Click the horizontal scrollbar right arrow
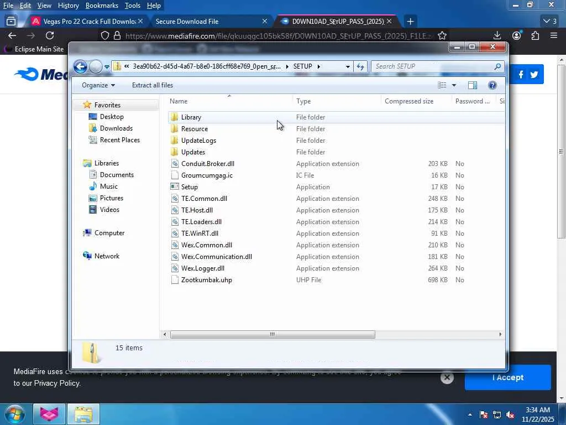 [500, 335]
